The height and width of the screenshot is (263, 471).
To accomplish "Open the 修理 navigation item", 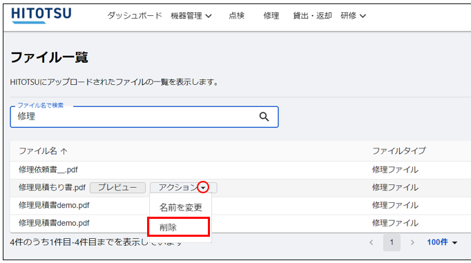I will [271, 16].
